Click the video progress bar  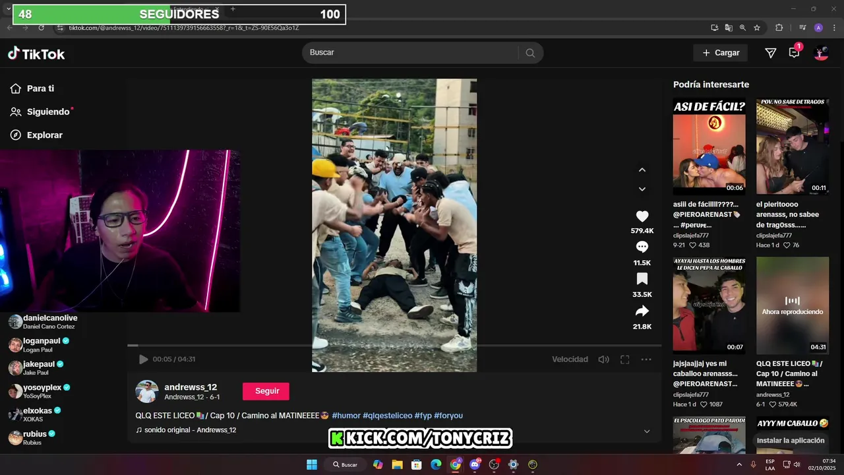click(394, 345)
